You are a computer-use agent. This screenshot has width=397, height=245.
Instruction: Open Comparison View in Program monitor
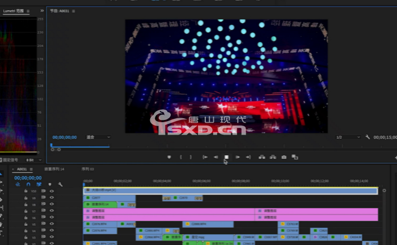coord(295,157)
